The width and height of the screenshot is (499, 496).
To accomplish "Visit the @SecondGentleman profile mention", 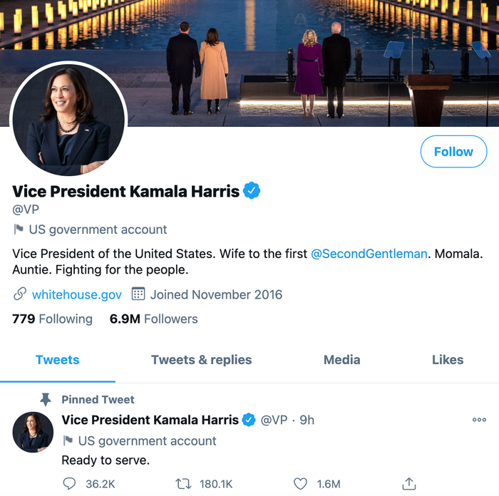I will coord(369,254).
